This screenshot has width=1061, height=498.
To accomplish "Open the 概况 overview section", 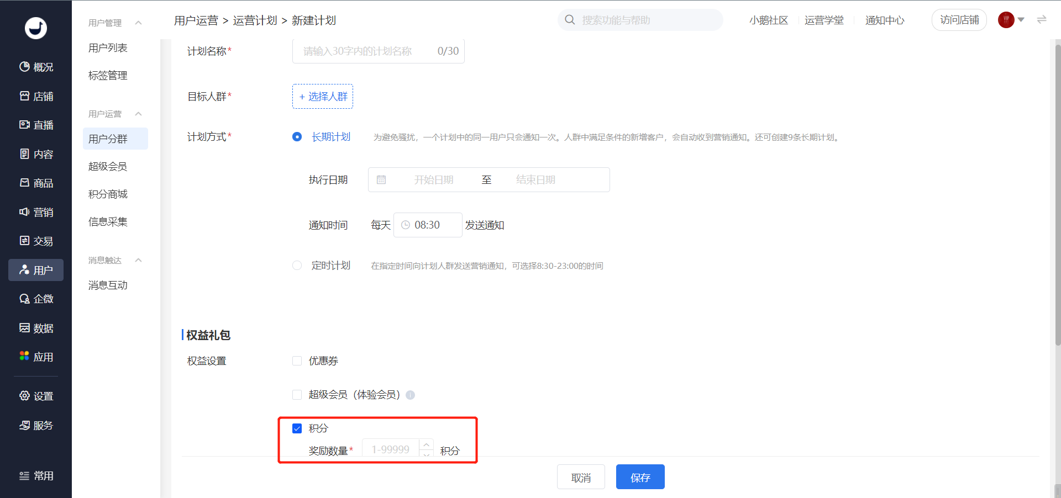I will coord(36,67).
